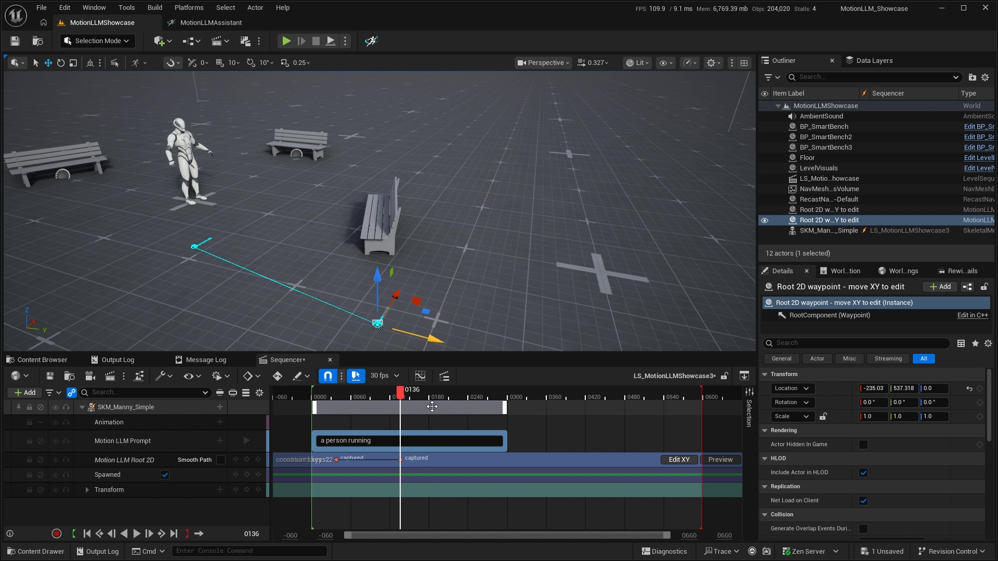Switch to the Data Layers tab
This screenshot has height=561, width=998.
click(x=869, y=61)
